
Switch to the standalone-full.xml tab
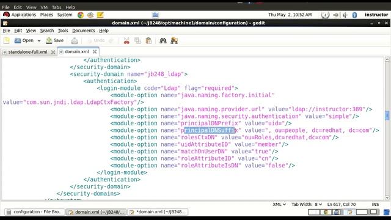(x=27, y=52)
